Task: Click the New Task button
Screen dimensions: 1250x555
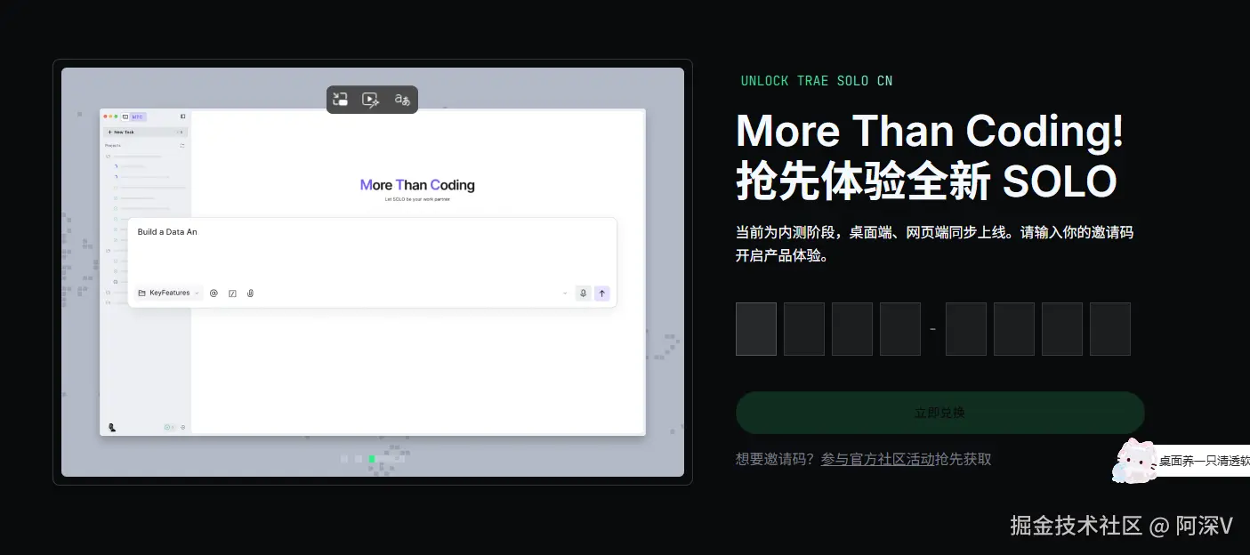Action: 124,132
